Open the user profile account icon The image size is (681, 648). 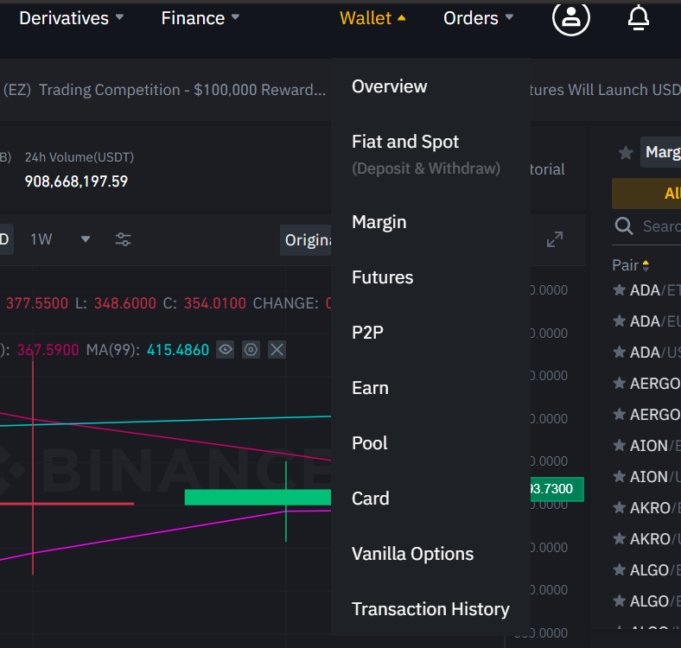[570, 18]
